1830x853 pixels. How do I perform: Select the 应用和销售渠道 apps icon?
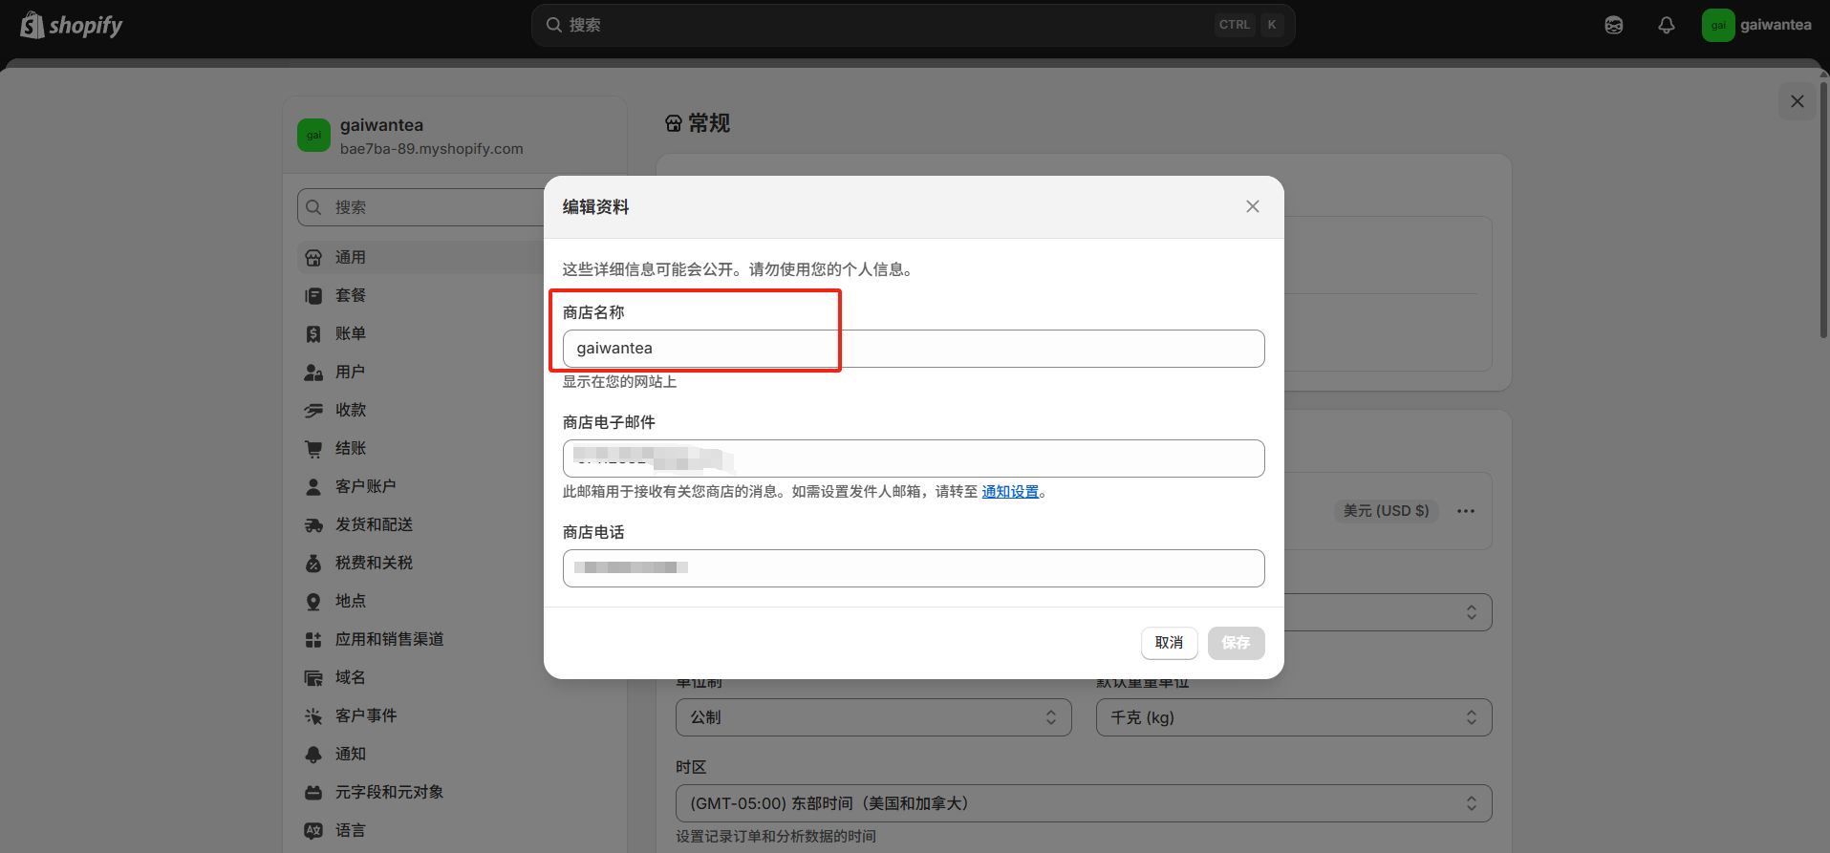click(313, 640)
